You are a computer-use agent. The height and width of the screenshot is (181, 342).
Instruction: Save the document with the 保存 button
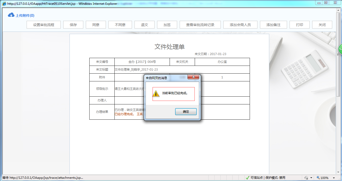[73, 25]
